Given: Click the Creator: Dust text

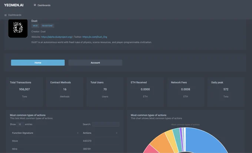Looking at the screenshot, I should point(39,32).
